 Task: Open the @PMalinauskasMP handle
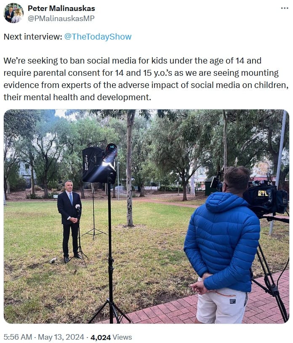coord(61,19)
